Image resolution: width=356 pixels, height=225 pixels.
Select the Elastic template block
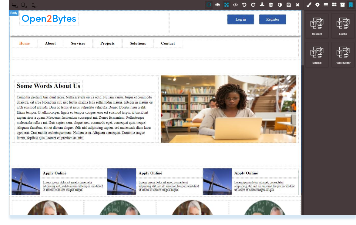coord(343,25)
